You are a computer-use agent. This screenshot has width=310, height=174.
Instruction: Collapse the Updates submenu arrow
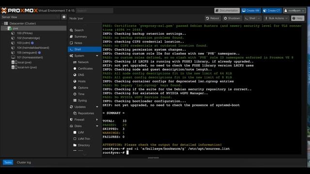[x=97, y=107]
